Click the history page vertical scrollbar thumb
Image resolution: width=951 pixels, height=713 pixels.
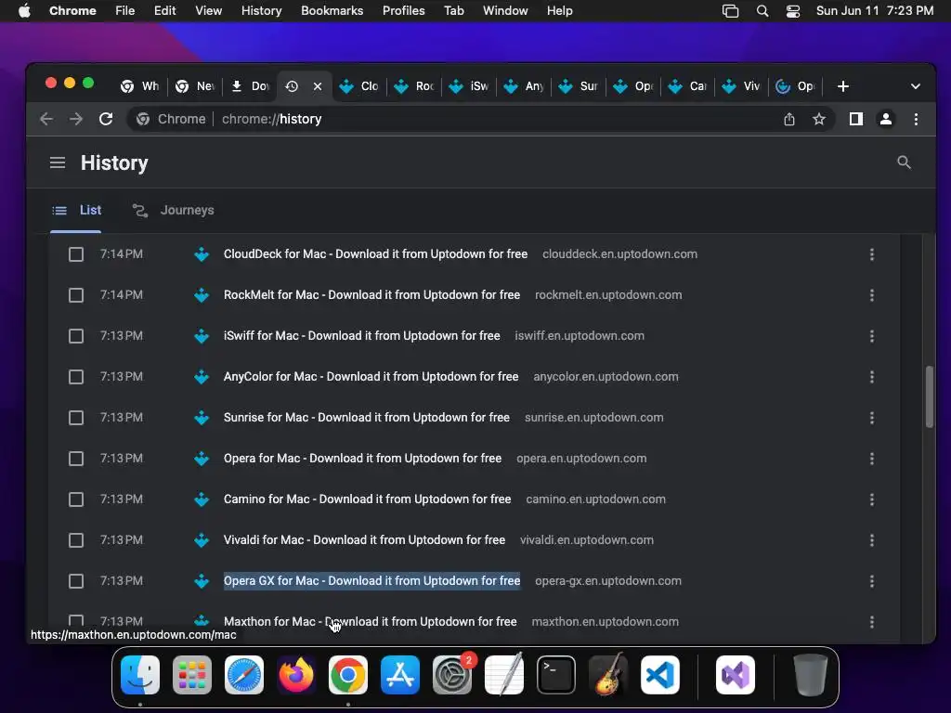[x=929, y=397]
